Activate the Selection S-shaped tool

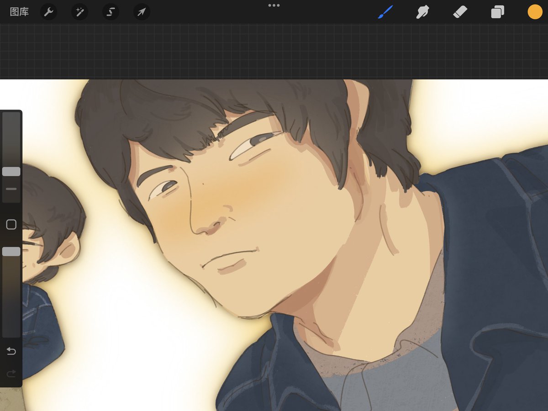111,12
